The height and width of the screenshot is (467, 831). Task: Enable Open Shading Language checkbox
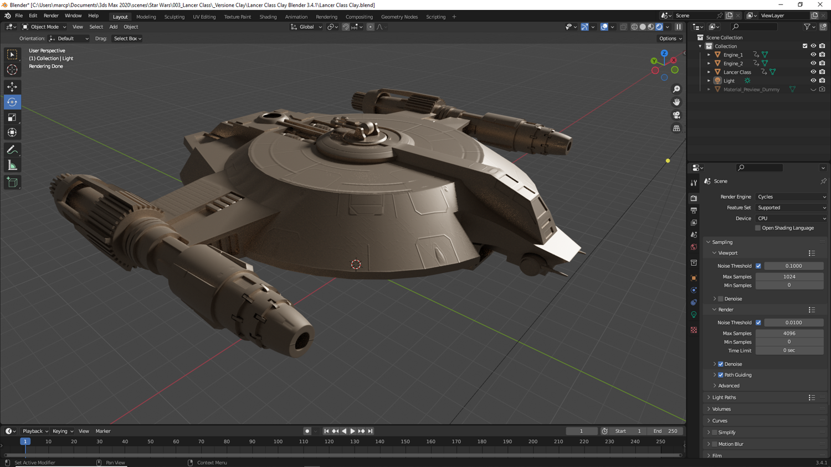point(758,228)
